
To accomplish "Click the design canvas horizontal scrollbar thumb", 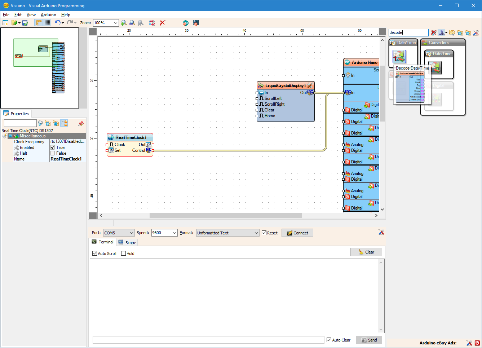I will tap(226, 216).
